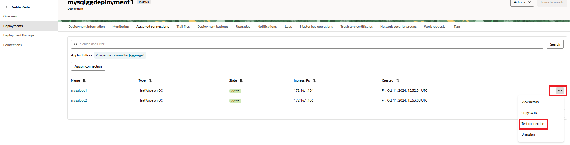Screen dimensions: 570x145
Task: Click the Search button
Action: 555,44
